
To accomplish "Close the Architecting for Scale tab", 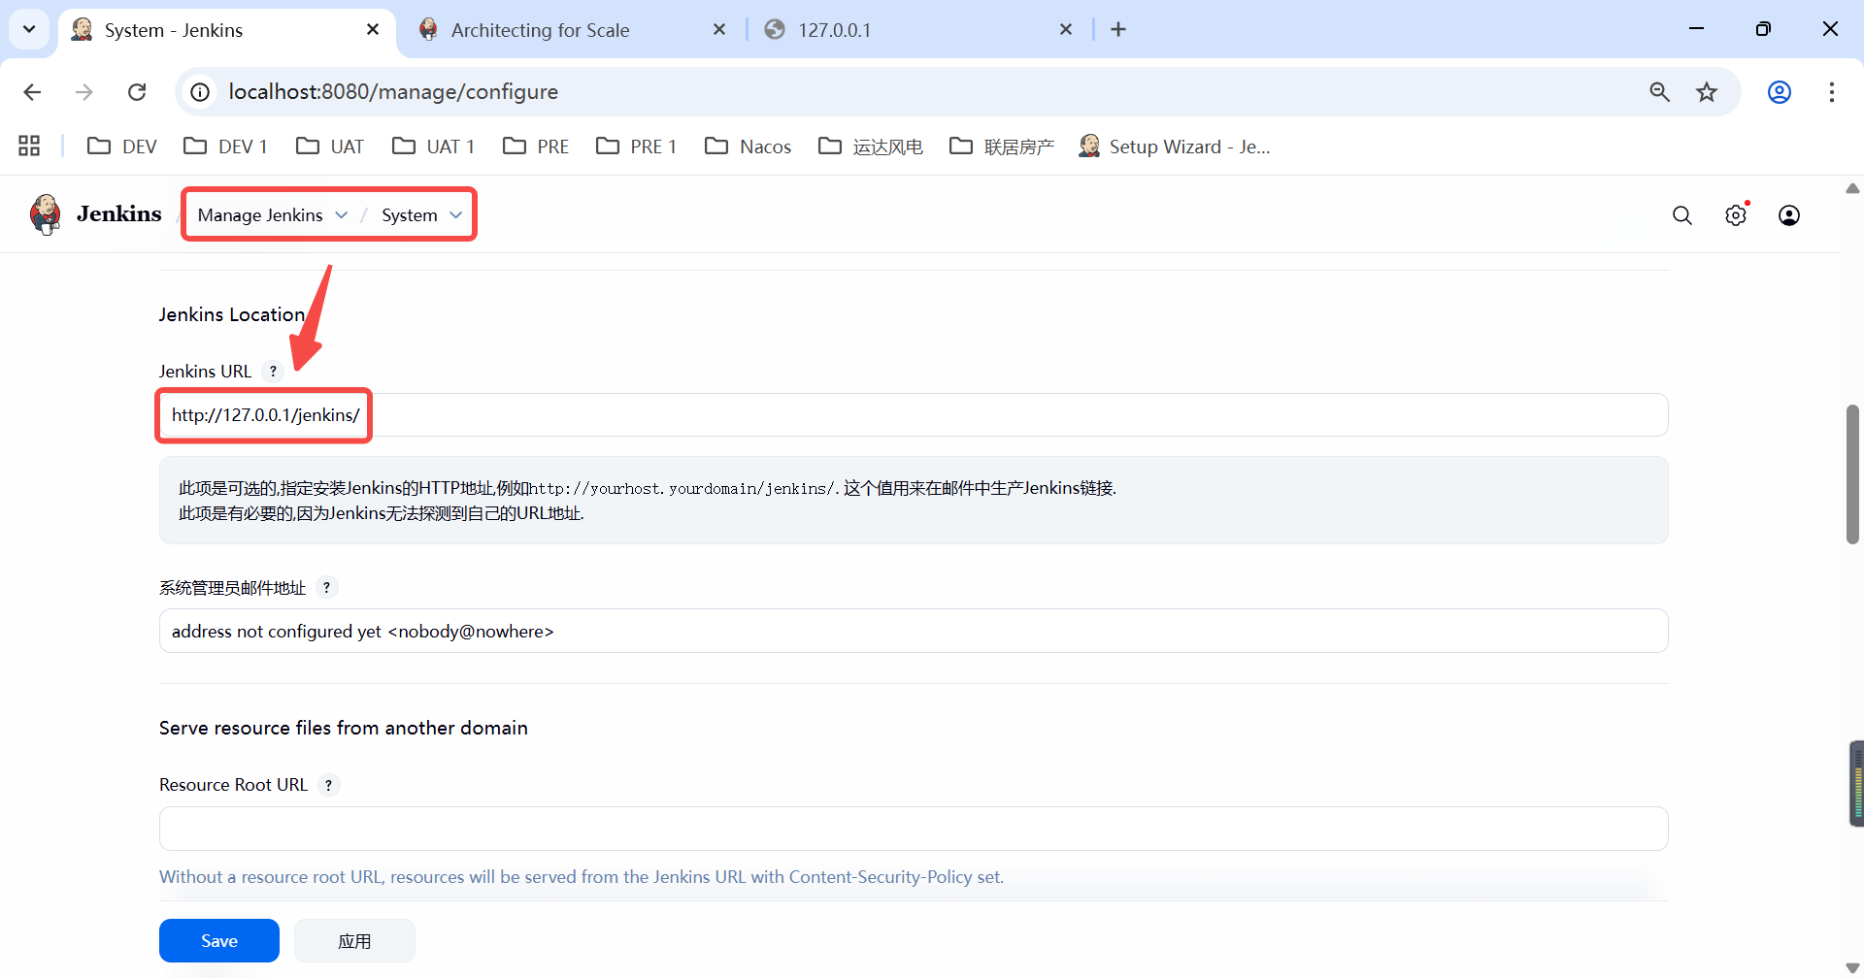I will pyautogui.click(x=719, y=30).
